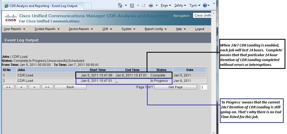This screenshot has height=134, width=287.
Task: Click the Get Page button
Action: click(175, 87)
